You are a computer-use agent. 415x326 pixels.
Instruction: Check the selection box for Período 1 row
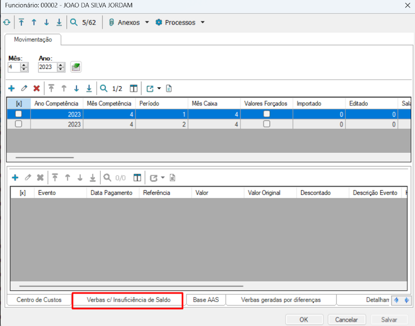pos(19,114)
